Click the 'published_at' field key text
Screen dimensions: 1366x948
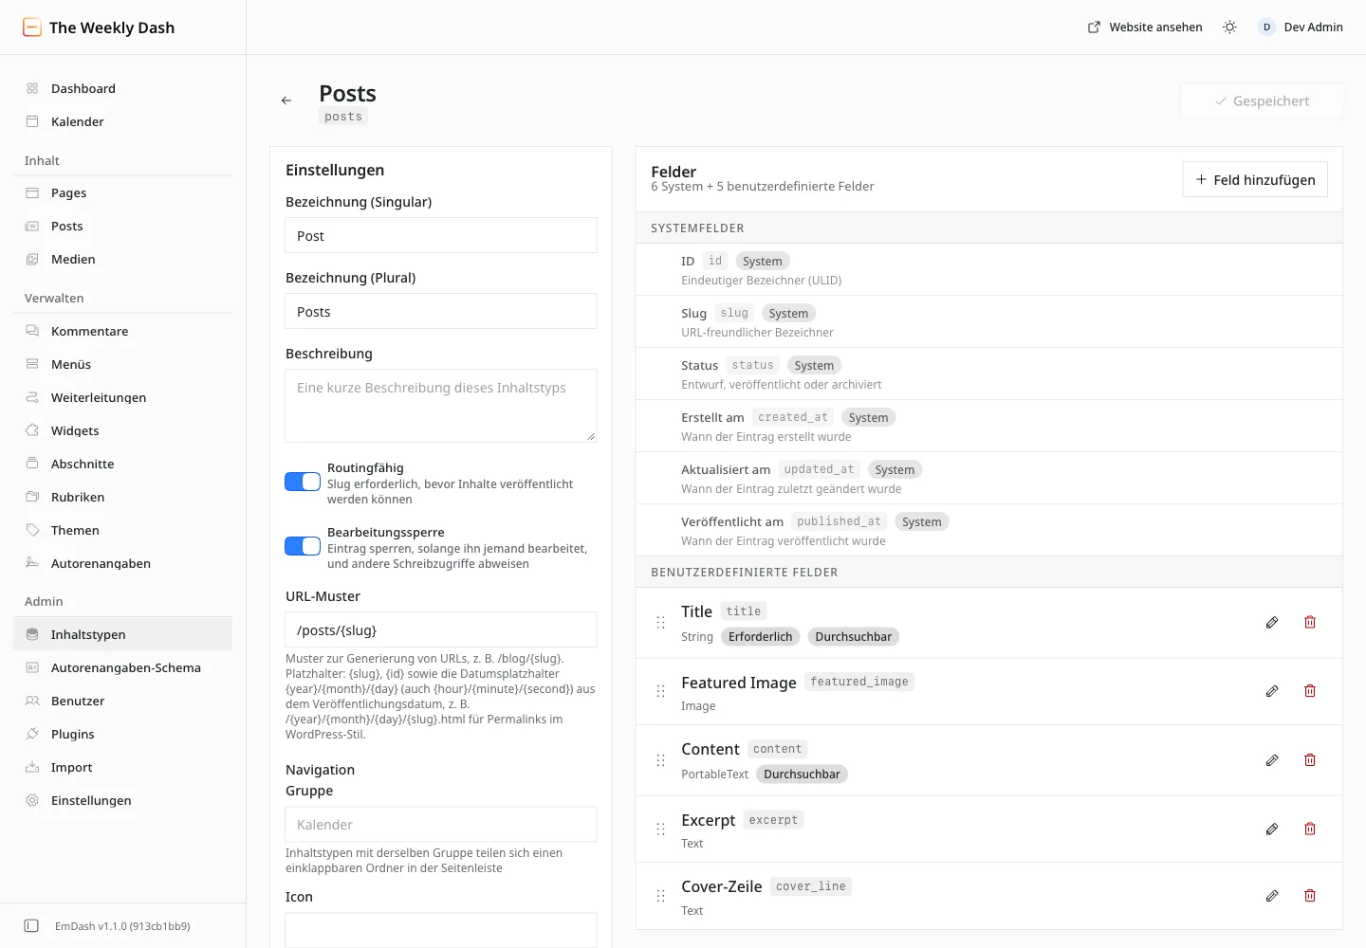[x=840, y=521]
